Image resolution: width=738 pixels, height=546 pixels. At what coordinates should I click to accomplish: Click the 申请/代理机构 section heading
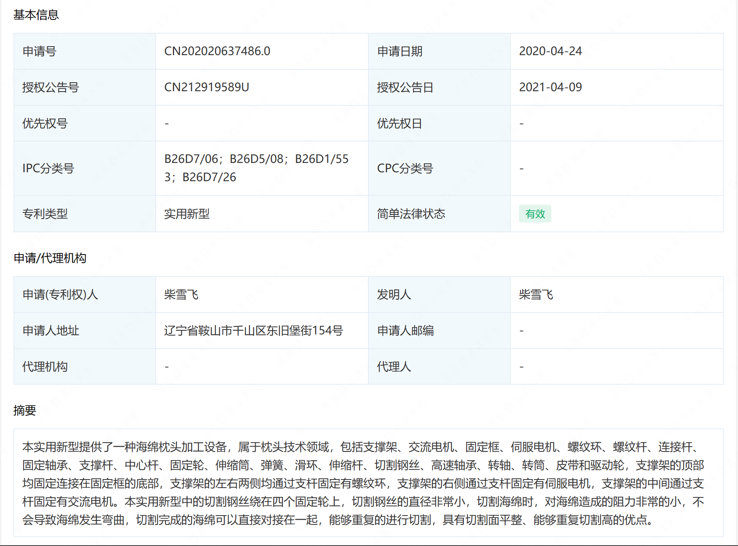pos(50,258)
